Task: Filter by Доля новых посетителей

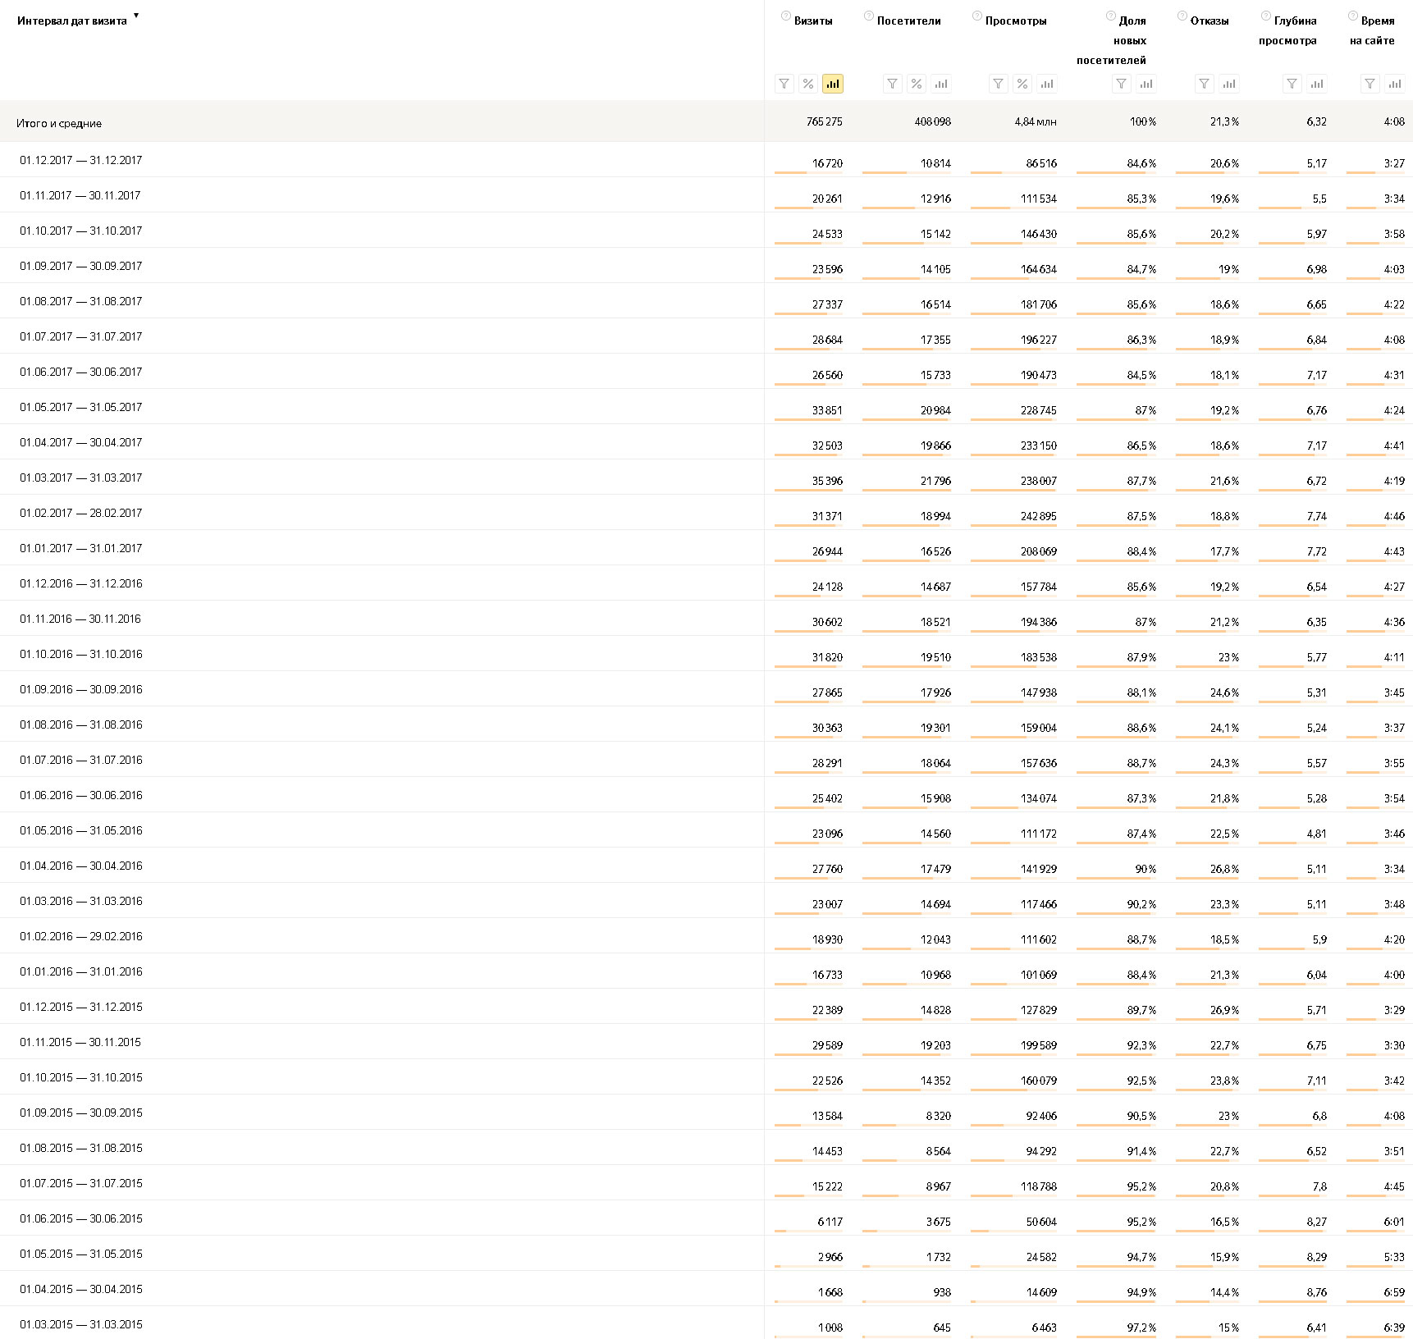Action: point(1122,84)
